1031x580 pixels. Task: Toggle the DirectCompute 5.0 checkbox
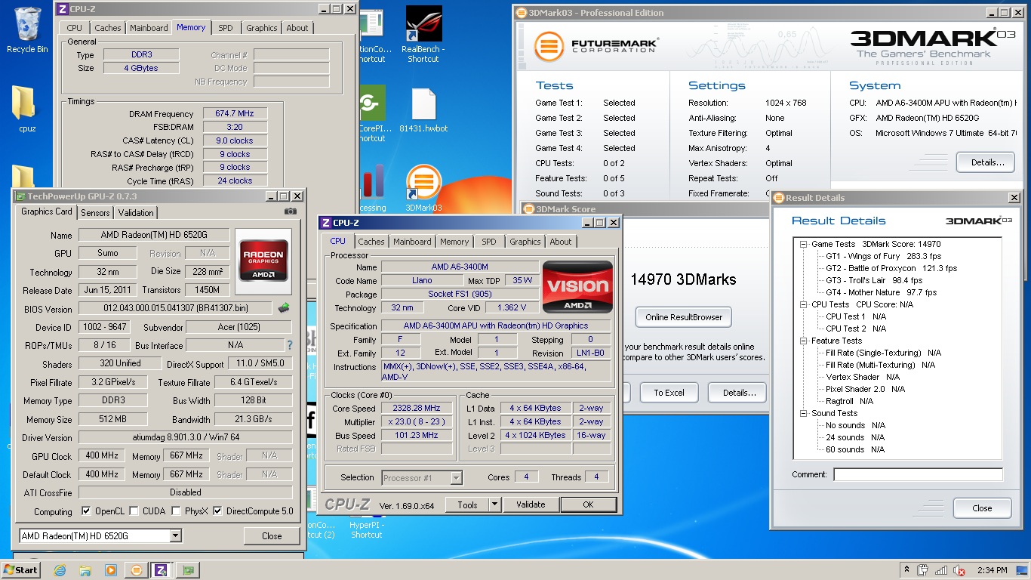(217, 511)
